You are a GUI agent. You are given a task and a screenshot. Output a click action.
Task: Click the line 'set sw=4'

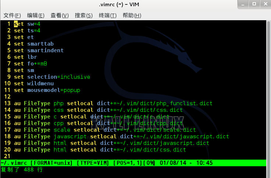tap(27, 24)
